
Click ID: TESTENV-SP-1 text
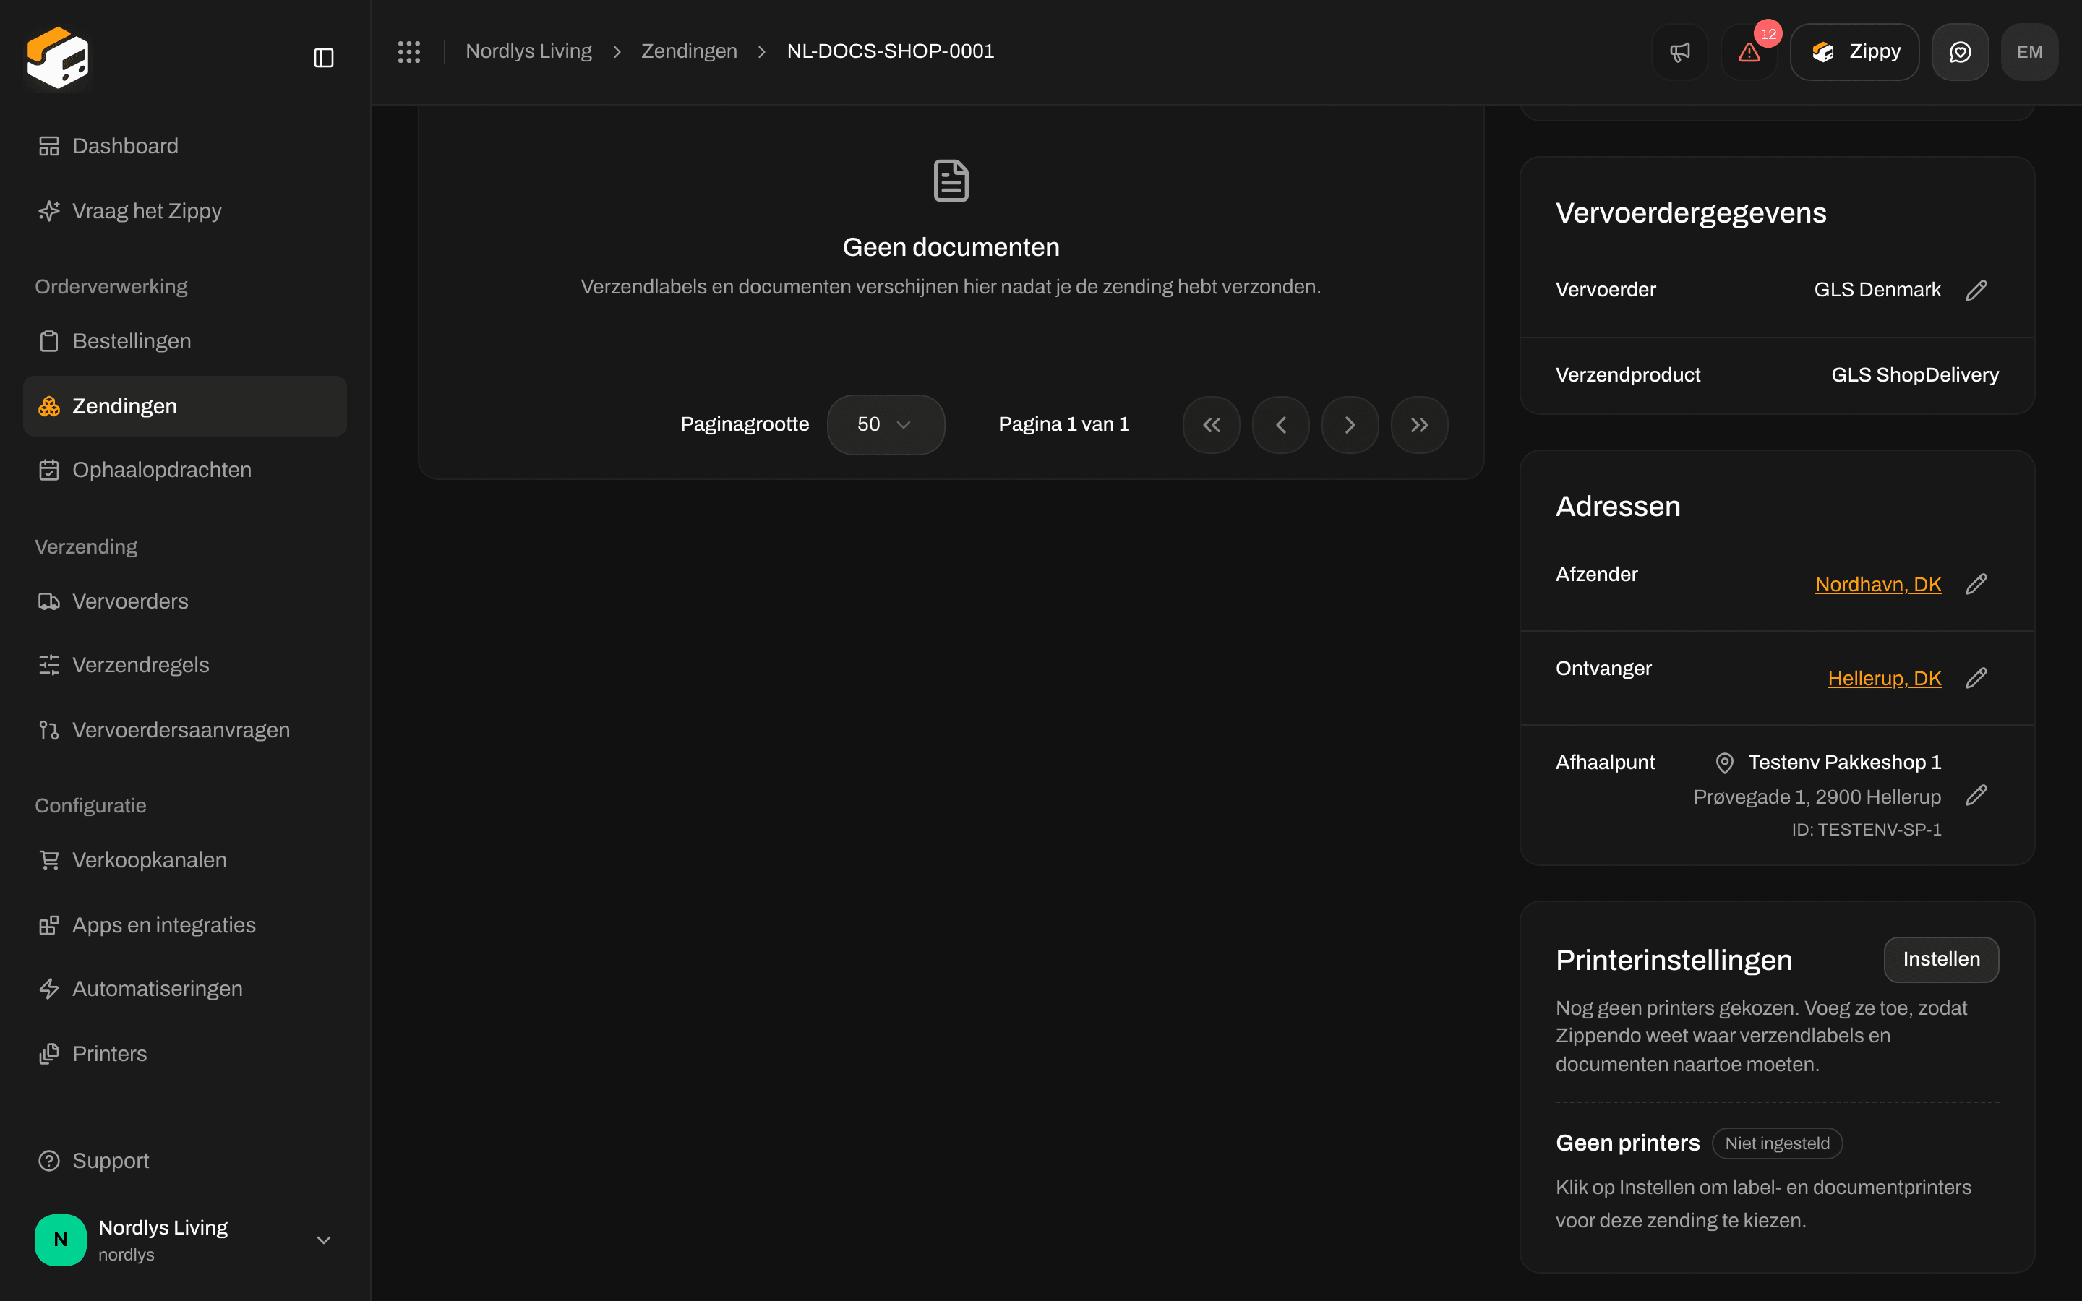click(x=1866, y=830)
